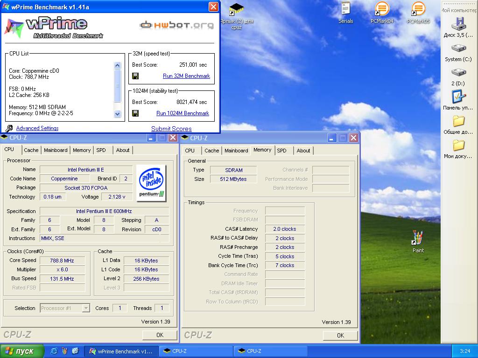Click the third quick launch icon
The width and height of the screenshot is (478, 358).
[75, 351]
